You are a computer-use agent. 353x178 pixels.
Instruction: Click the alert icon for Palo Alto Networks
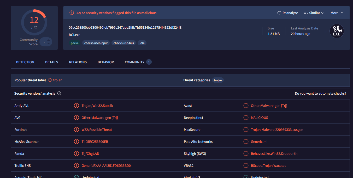point(246,142)
